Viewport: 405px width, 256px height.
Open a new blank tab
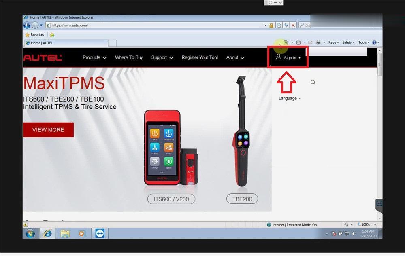coord(112,43)
